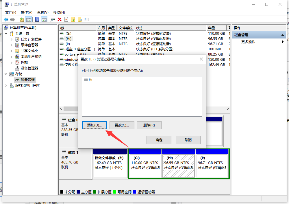Open the View(V) menu
Screen dimensions: 289x204
tap(42, 12)
